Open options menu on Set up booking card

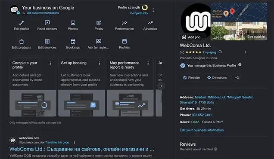[99, 63]
